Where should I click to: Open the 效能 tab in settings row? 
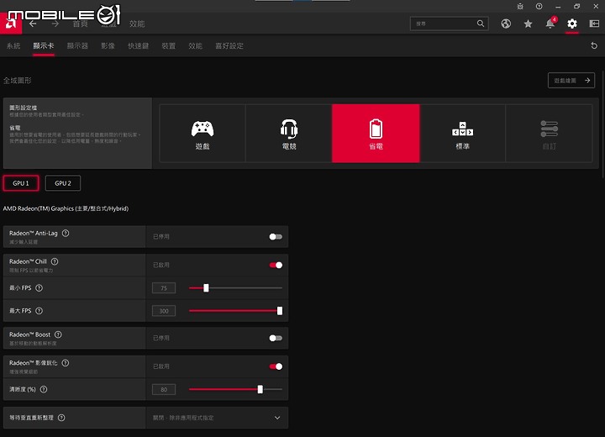click(195, 46)
